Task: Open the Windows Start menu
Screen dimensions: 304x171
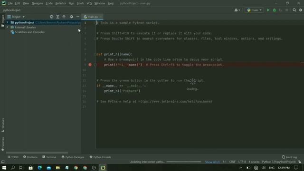Action: pyautogui.click(x=4, y=168)
